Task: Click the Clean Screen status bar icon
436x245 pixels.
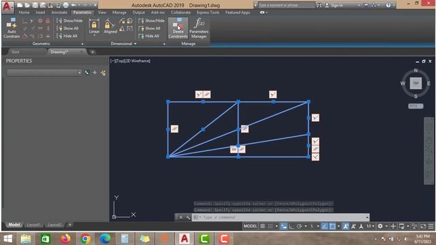Action: [x=423, y=226]
